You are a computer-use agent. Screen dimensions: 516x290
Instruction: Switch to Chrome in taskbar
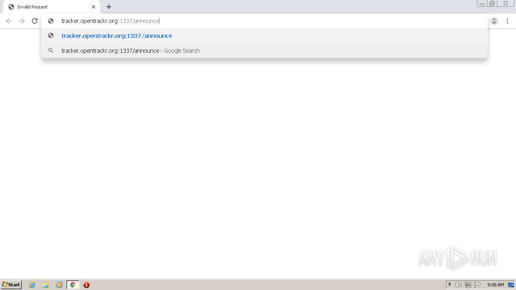click(x=73, y=285)
